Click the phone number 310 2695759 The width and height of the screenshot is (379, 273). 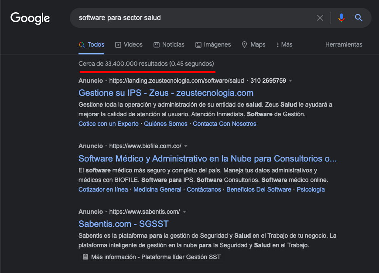(x=268, y=81)
